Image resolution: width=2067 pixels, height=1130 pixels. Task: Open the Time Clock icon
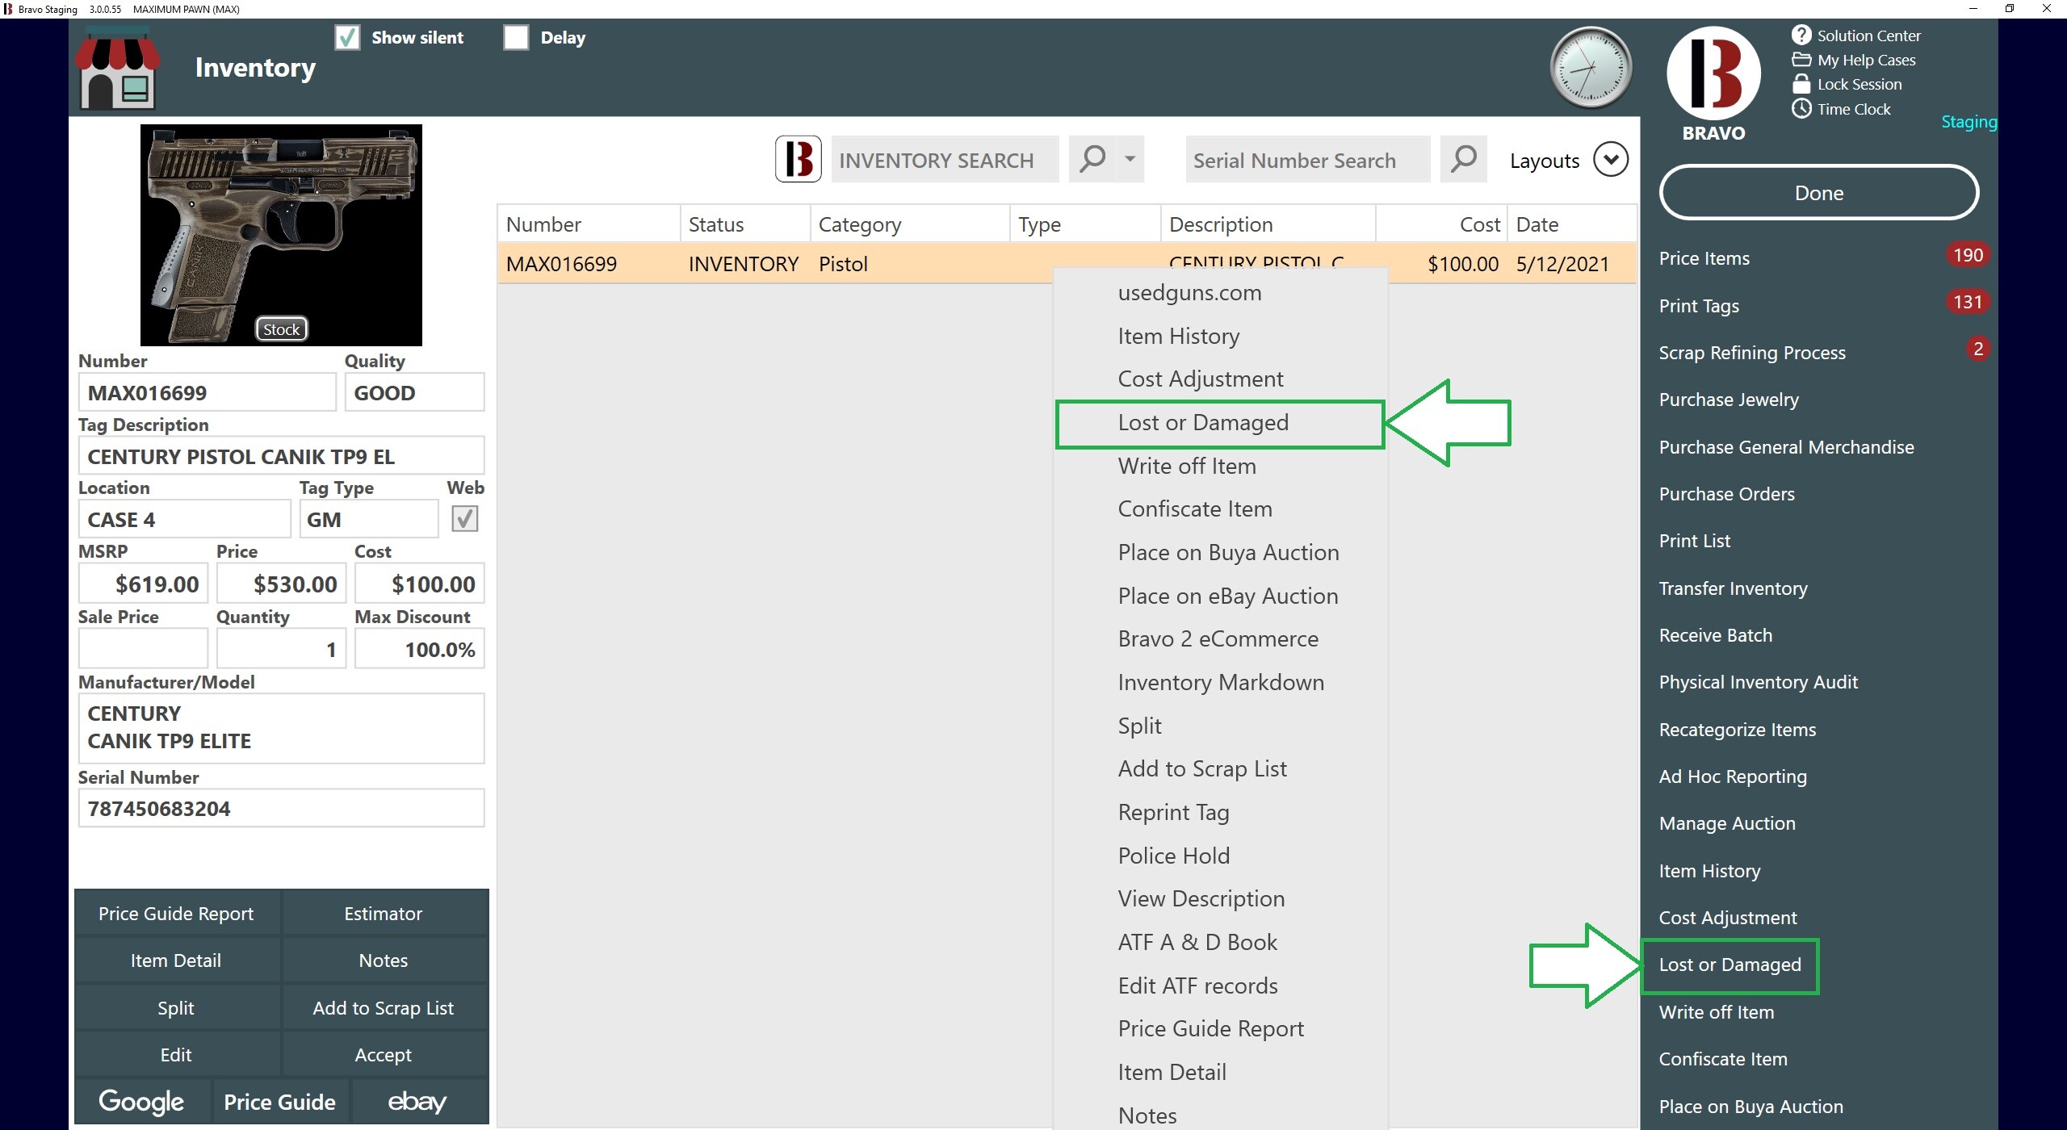(1801, 108)
